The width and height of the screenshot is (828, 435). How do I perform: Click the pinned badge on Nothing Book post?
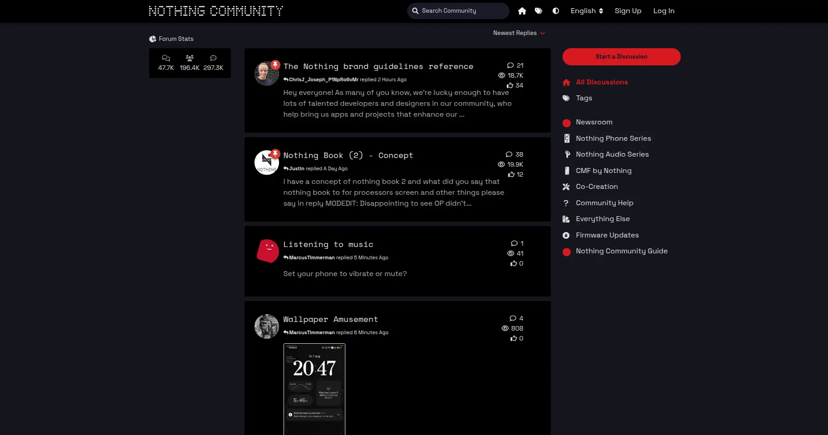[275, 153]
